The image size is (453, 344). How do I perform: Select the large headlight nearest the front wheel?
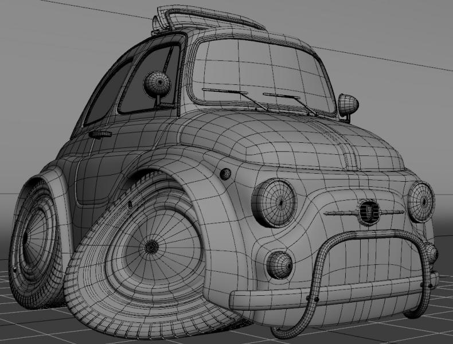[274, 203]
